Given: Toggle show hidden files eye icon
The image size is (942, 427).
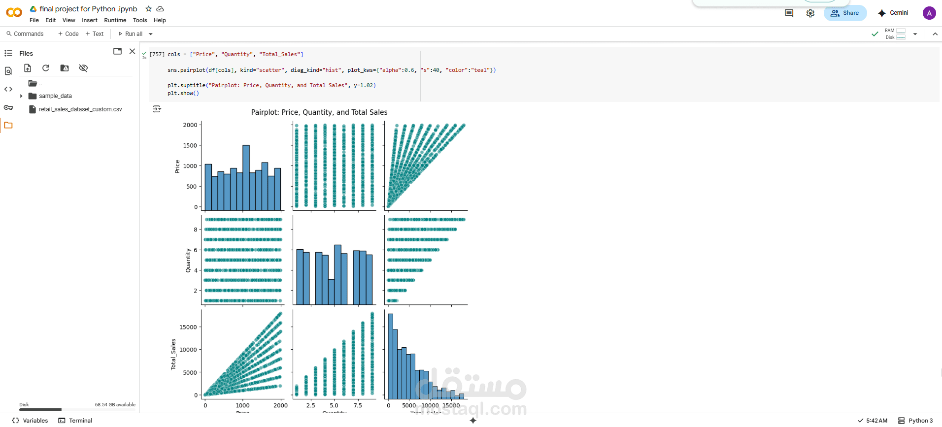Looking at the screenshot, I should tap(83, 68).
